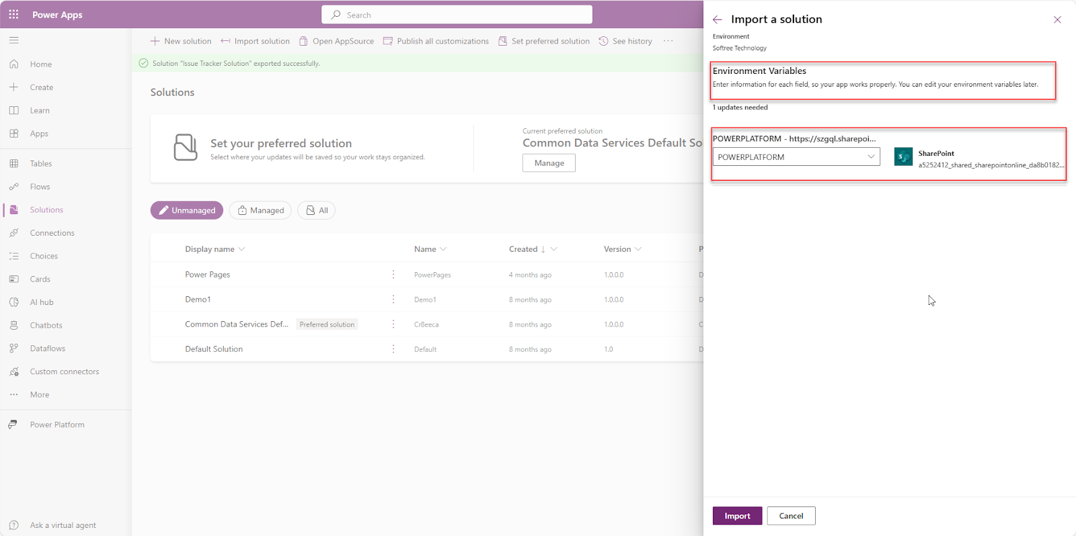Click Open AppSource in the toolbar
The width and height of the screenshot is (1076, 536).
click(x=336, y=41)
